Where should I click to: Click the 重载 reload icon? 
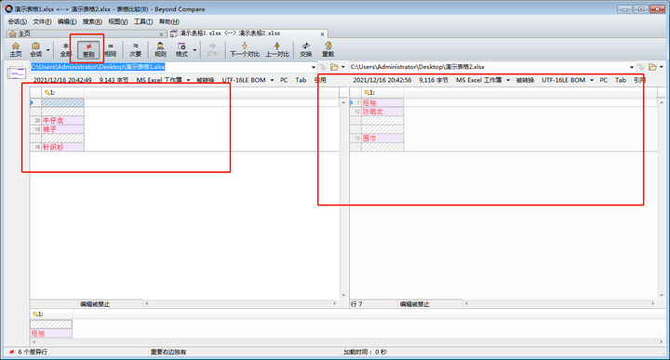328,49
